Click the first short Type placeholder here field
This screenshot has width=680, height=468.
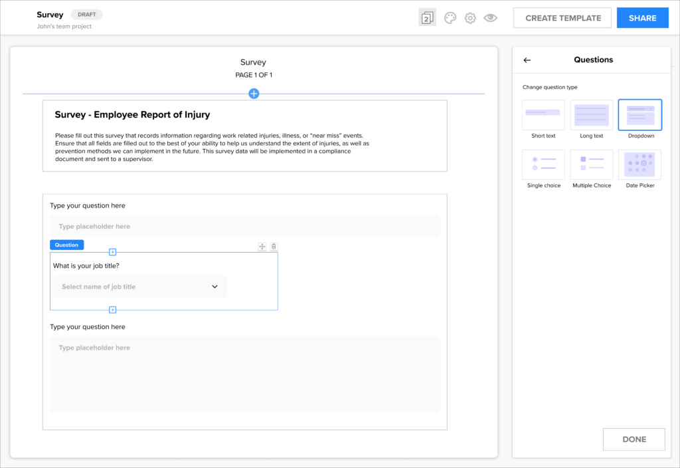point(245,226)
